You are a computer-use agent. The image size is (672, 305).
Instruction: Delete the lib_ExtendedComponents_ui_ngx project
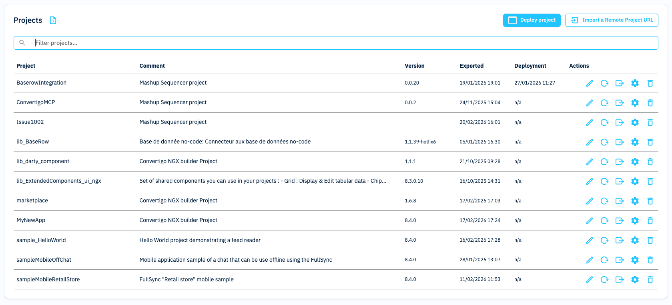tap(650, 181)
